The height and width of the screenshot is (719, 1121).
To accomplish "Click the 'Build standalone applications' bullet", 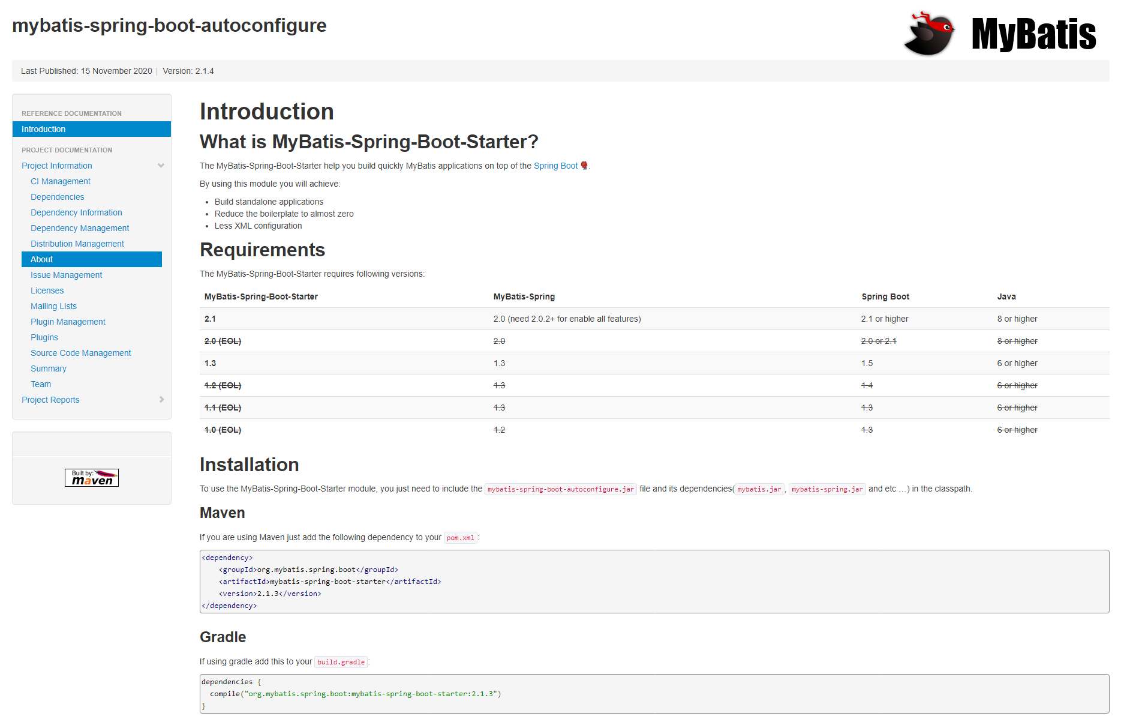I will pos(269,202).
